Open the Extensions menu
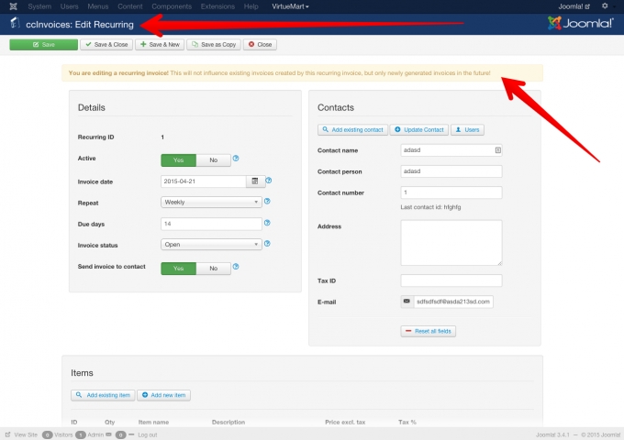 coord(217,6)
